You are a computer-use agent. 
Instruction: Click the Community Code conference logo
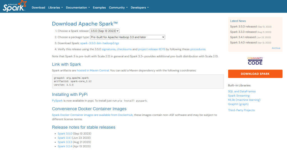255,61
